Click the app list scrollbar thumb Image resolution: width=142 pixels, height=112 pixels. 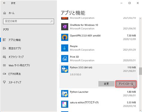[x=141, y=71]
